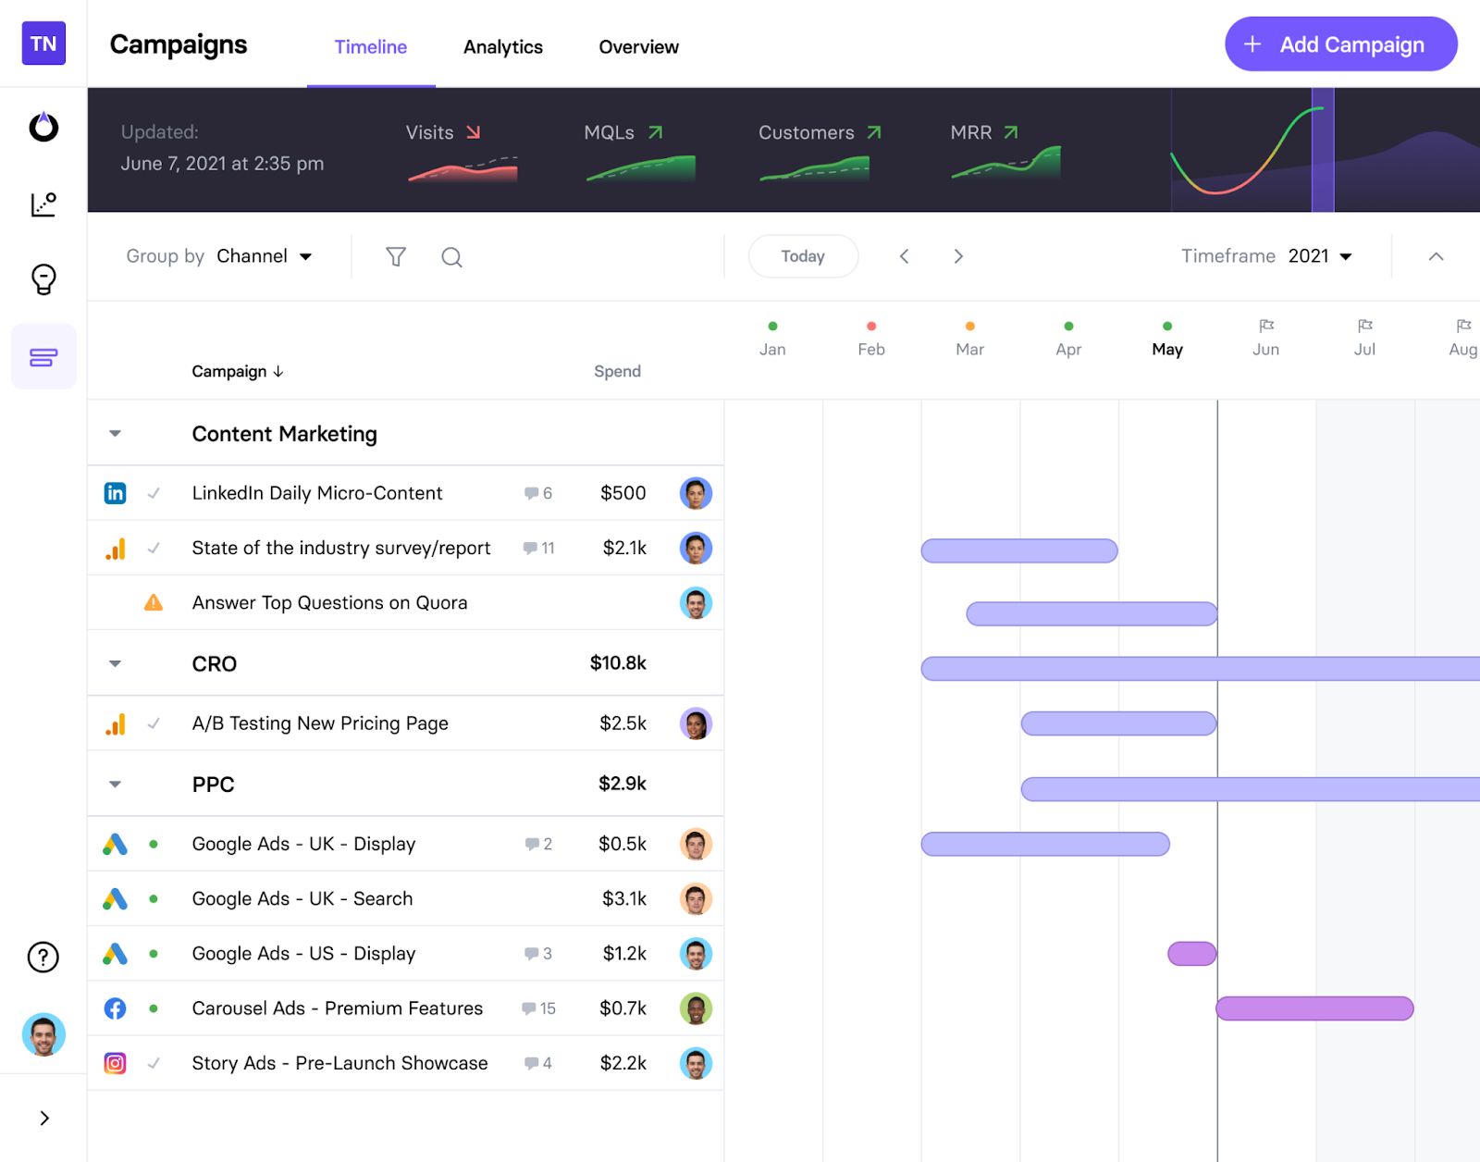Collapse the Content Marketing group

[x=115, y=433]
